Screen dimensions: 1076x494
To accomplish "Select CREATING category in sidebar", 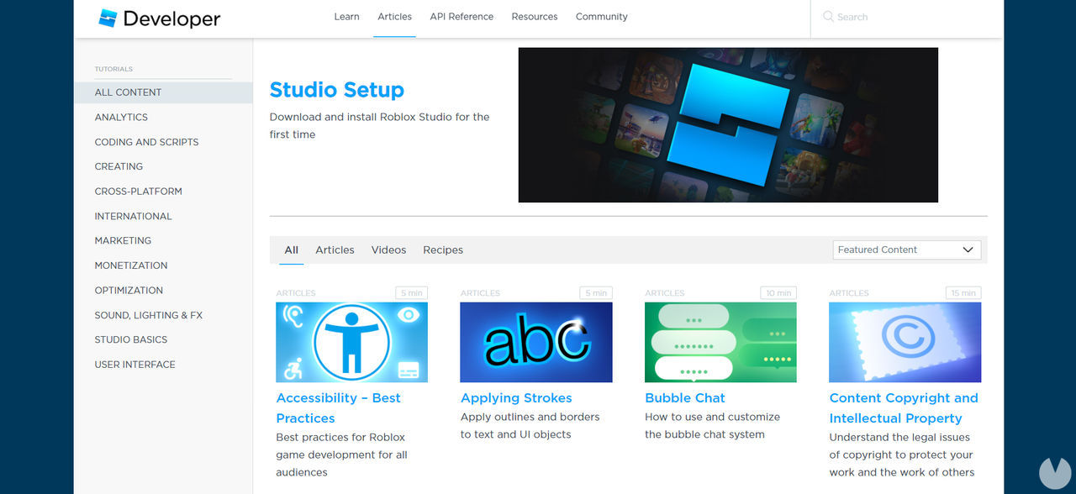I will [119, 166].
